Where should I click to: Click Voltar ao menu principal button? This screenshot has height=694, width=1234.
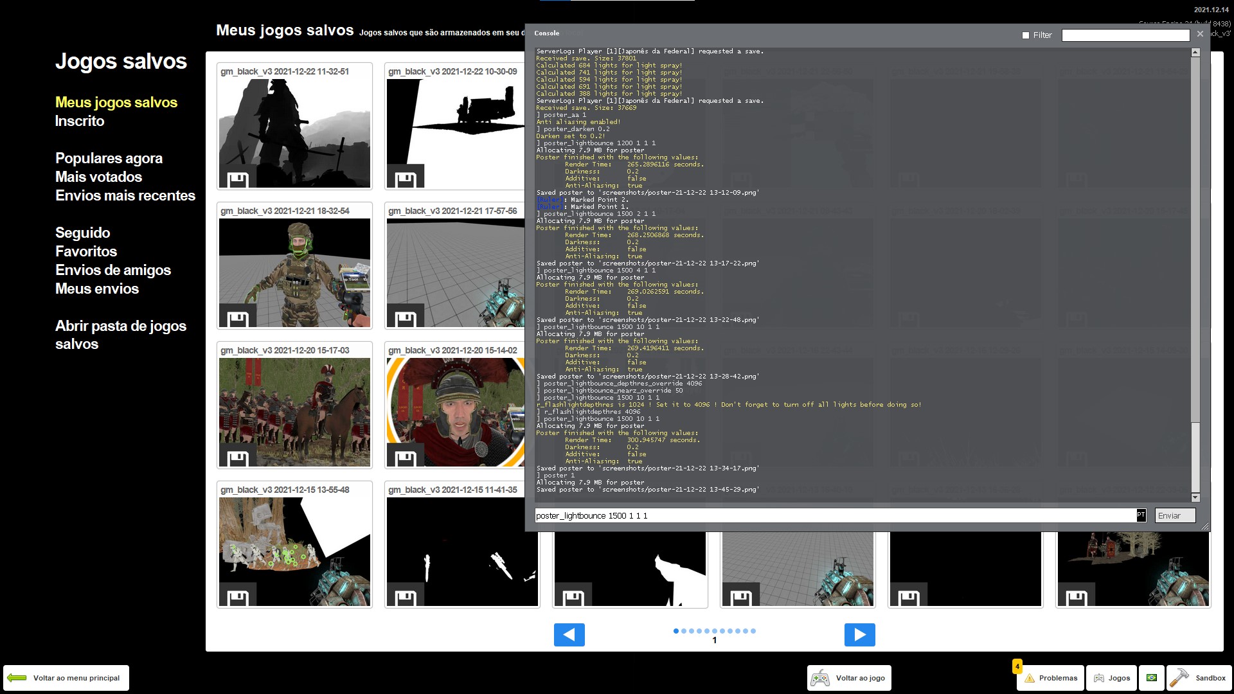[66, 678]
